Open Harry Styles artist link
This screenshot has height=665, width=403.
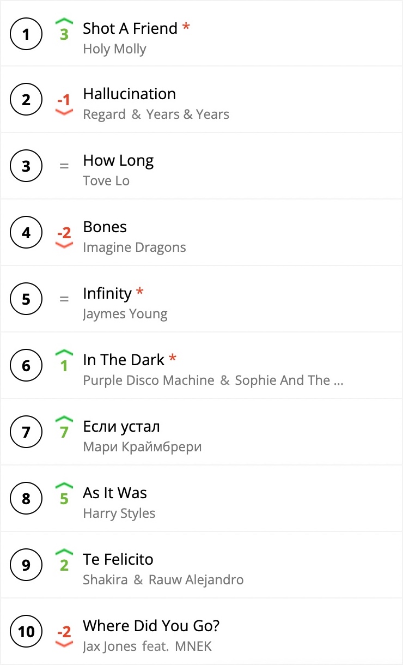(119, 513)
